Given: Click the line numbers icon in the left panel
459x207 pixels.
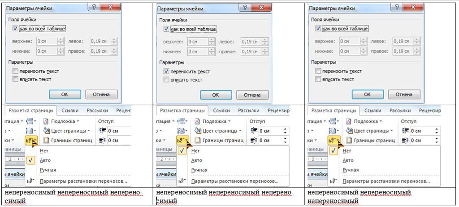Looking at the screenshot, I should point(31,131).
